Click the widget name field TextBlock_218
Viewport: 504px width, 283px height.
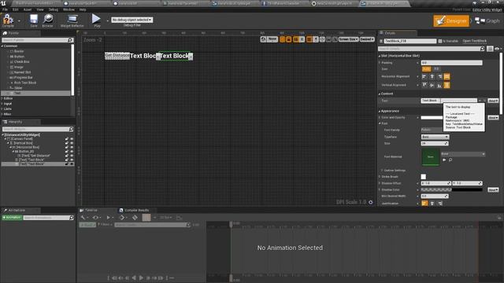(409, 41)
